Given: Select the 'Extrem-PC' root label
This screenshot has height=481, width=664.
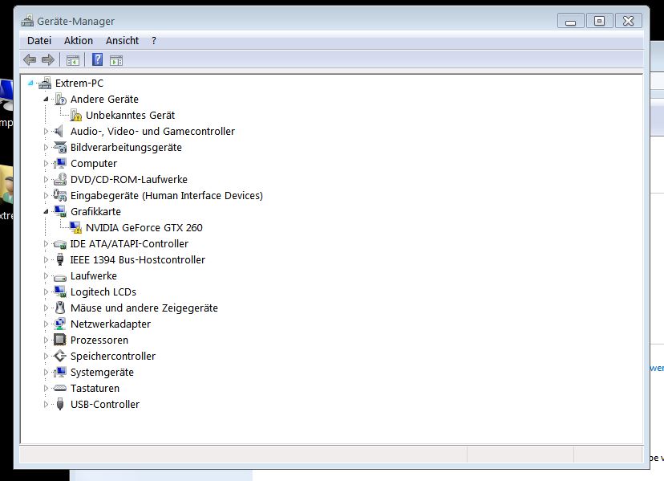Looking at the screenshot, I should [79, 84].
